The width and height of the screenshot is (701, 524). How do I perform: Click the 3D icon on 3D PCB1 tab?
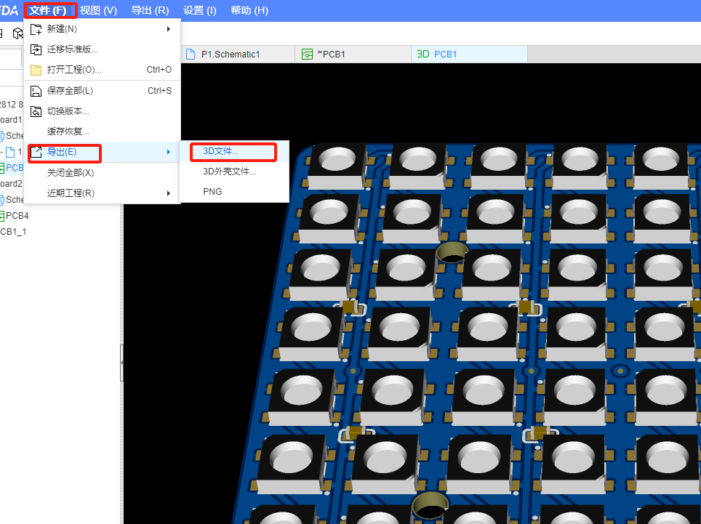coord(423,54)
